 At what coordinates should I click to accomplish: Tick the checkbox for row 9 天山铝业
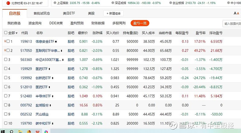6,114
